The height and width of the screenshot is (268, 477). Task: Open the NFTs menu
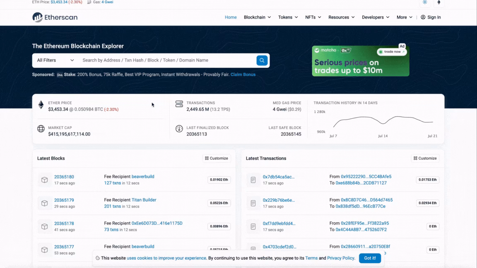click(x=313, y=17)
